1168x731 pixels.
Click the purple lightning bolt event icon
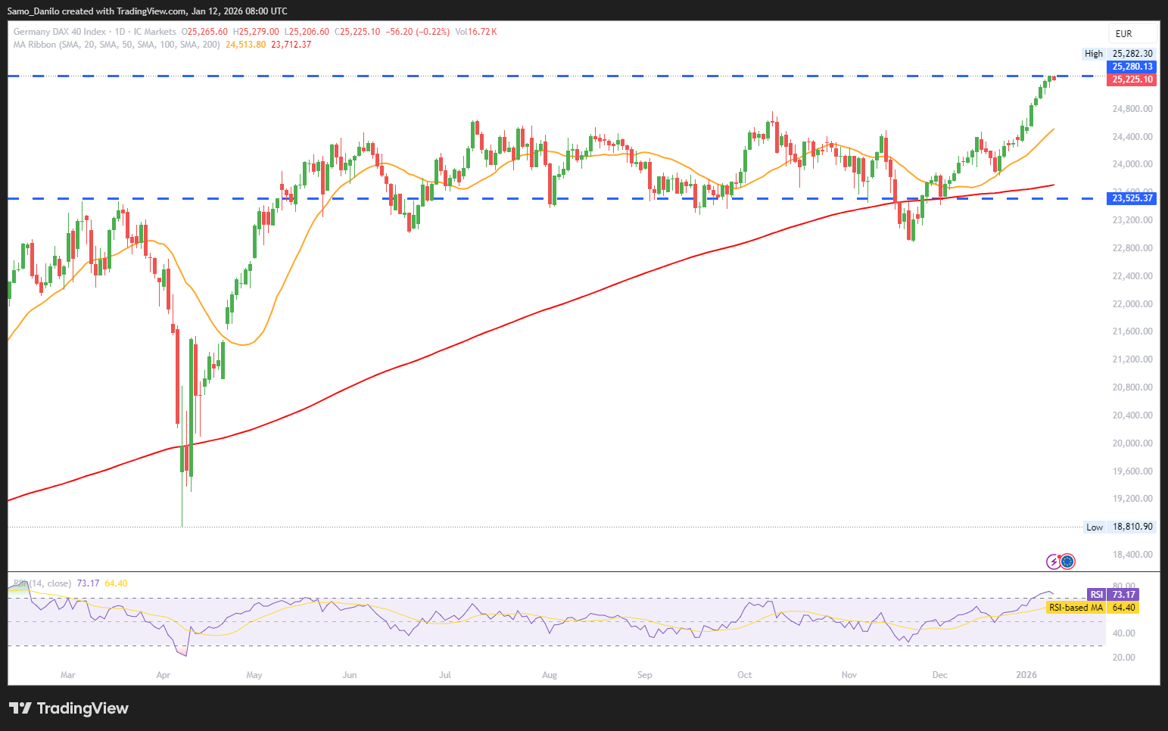click(1053, 561)
